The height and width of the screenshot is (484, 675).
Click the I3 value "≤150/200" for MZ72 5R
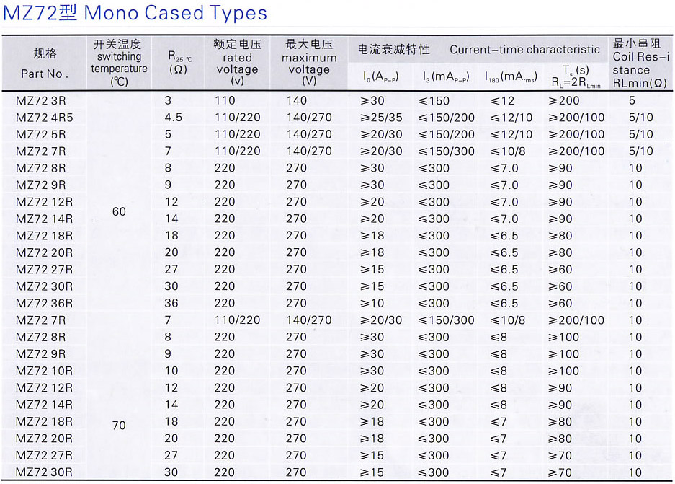tap(447, 134)
